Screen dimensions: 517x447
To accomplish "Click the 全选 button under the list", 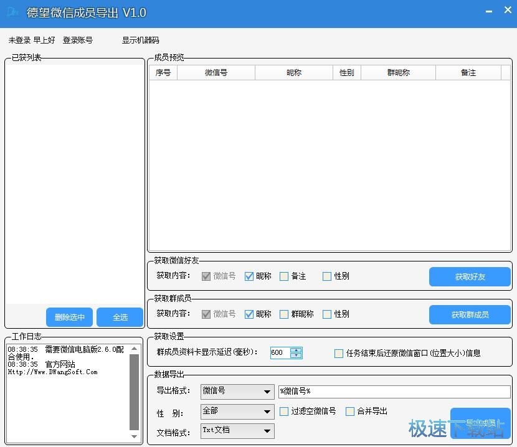I will click(x=120, y=318).
